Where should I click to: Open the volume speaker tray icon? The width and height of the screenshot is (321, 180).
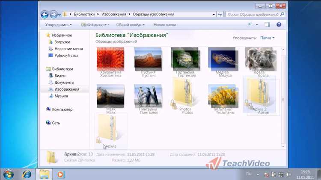tap(288, 174)
